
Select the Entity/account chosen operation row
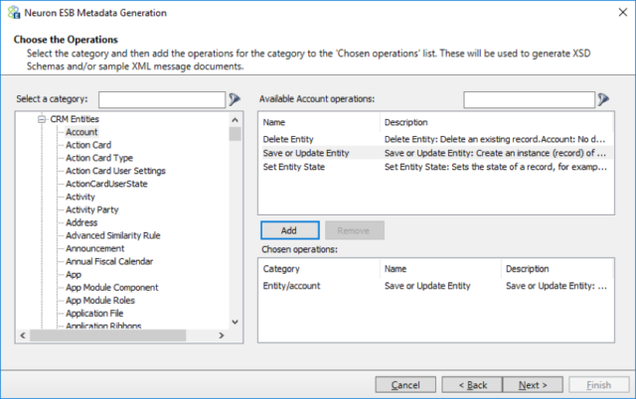pos(435,286)
